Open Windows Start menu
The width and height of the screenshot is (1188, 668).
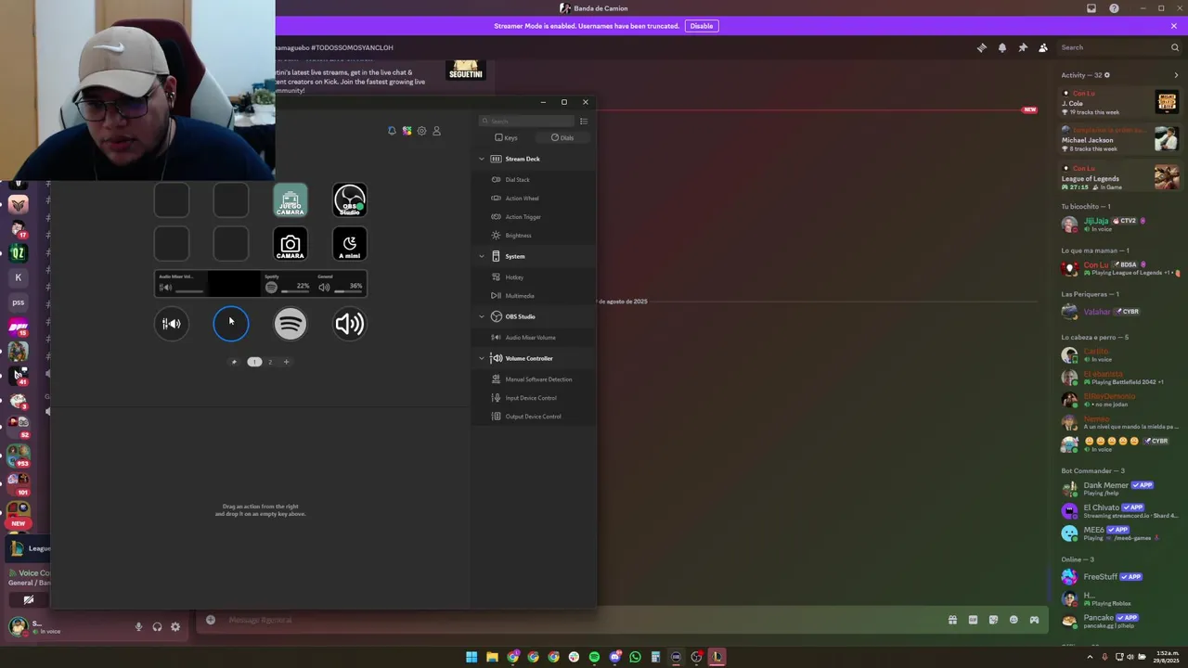coord(471,657)
